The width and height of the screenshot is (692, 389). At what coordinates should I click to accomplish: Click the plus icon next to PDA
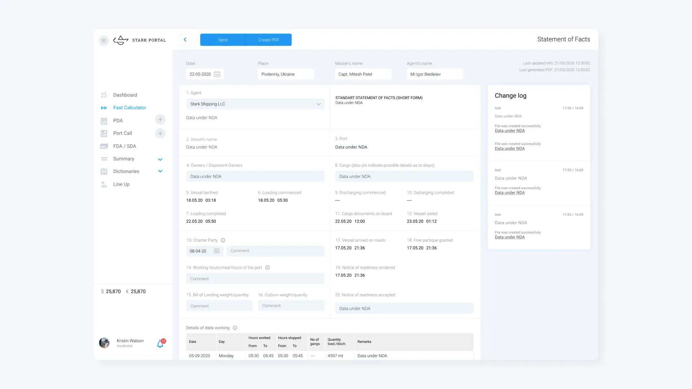click(x=160, y=120)
